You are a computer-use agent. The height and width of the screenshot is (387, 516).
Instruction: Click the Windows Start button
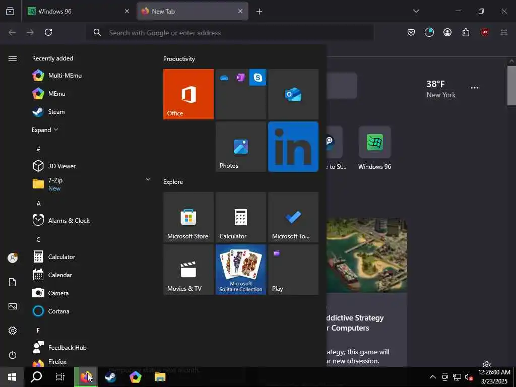(12, 377)
